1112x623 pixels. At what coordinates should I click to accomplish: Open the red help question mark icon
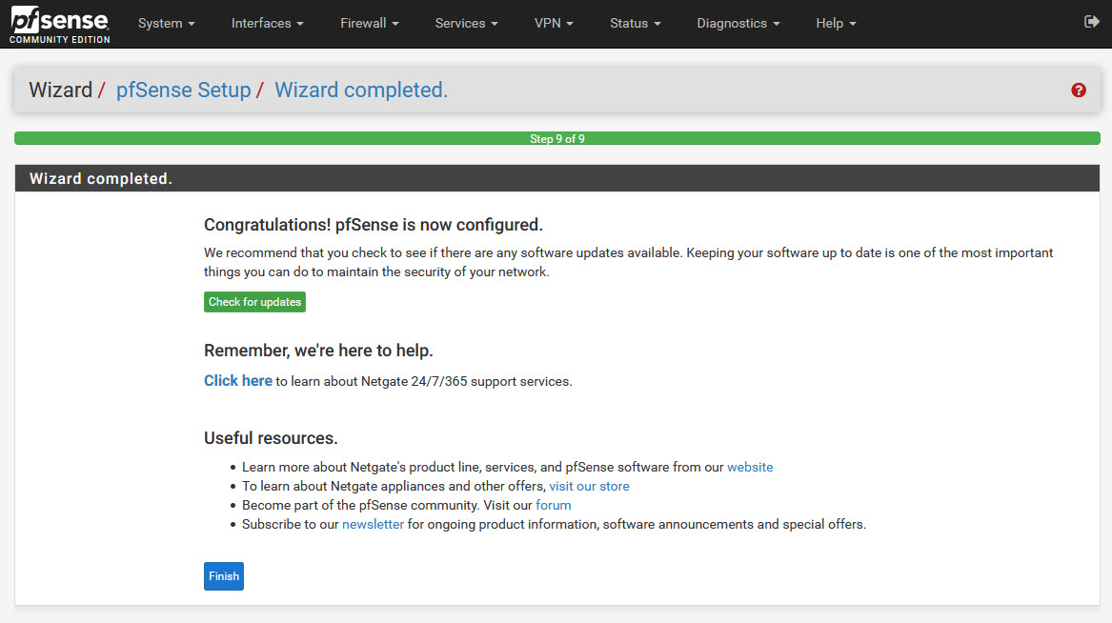pyautogui.click(x=1078, y=90)
